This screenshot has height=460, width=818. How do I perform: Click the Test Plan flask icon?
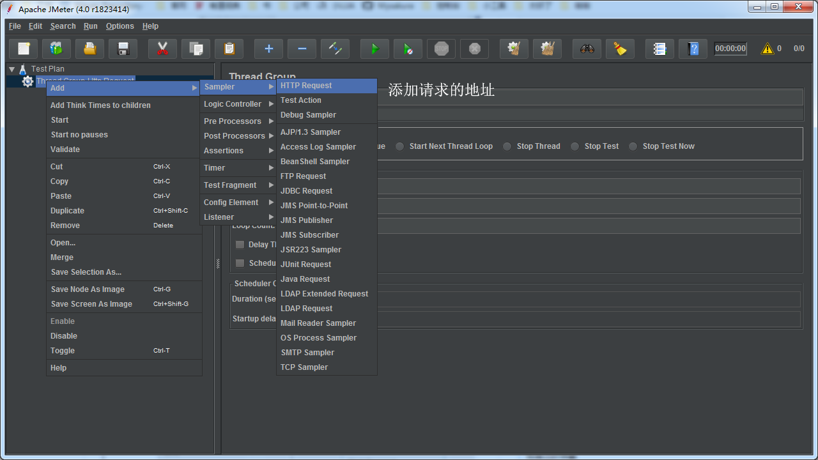click(x=23, y=69)
